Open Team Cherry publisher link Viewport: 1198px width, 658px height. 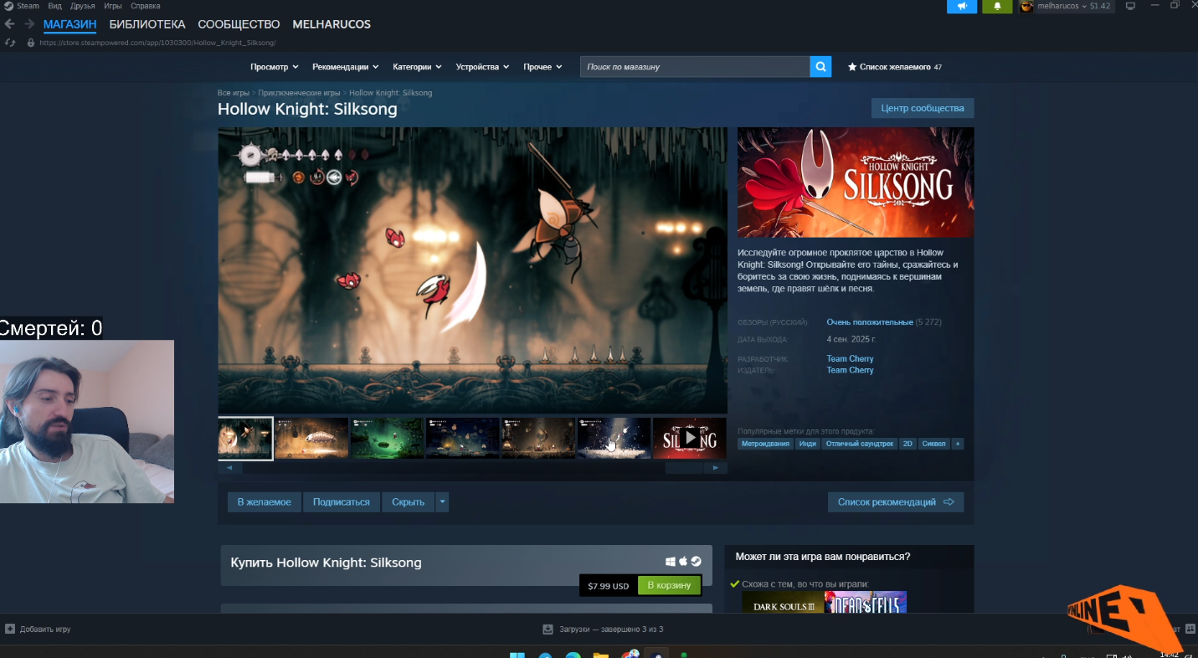(850, 370)
